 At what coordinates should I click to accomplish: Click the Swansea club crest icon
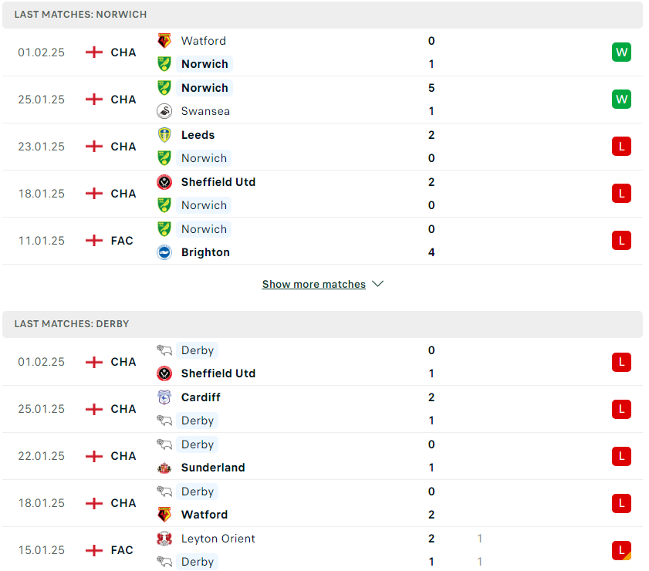click(x=164, y=111)
